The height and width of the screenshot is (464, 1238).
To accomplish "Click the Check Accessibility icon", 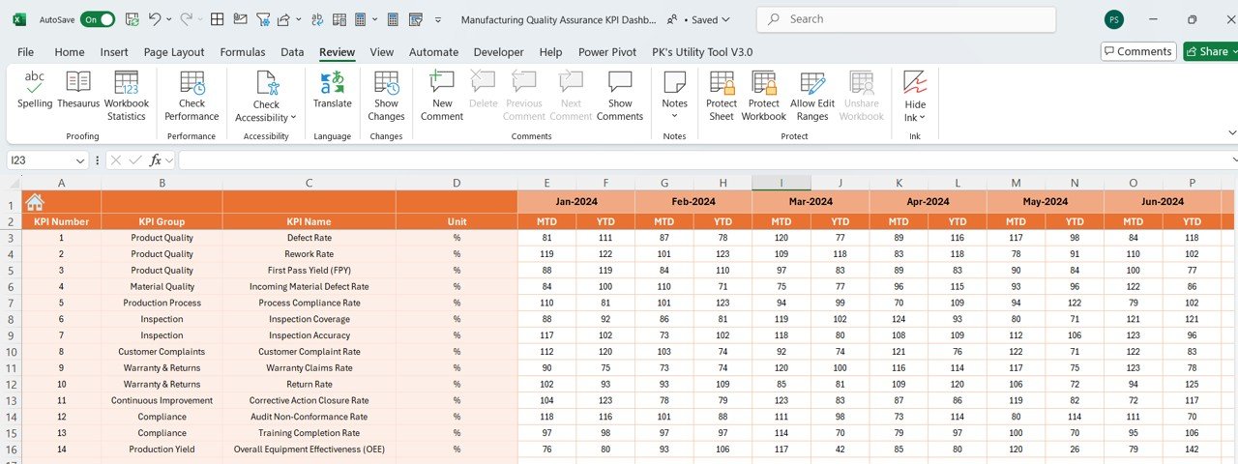I will (266, 83).
